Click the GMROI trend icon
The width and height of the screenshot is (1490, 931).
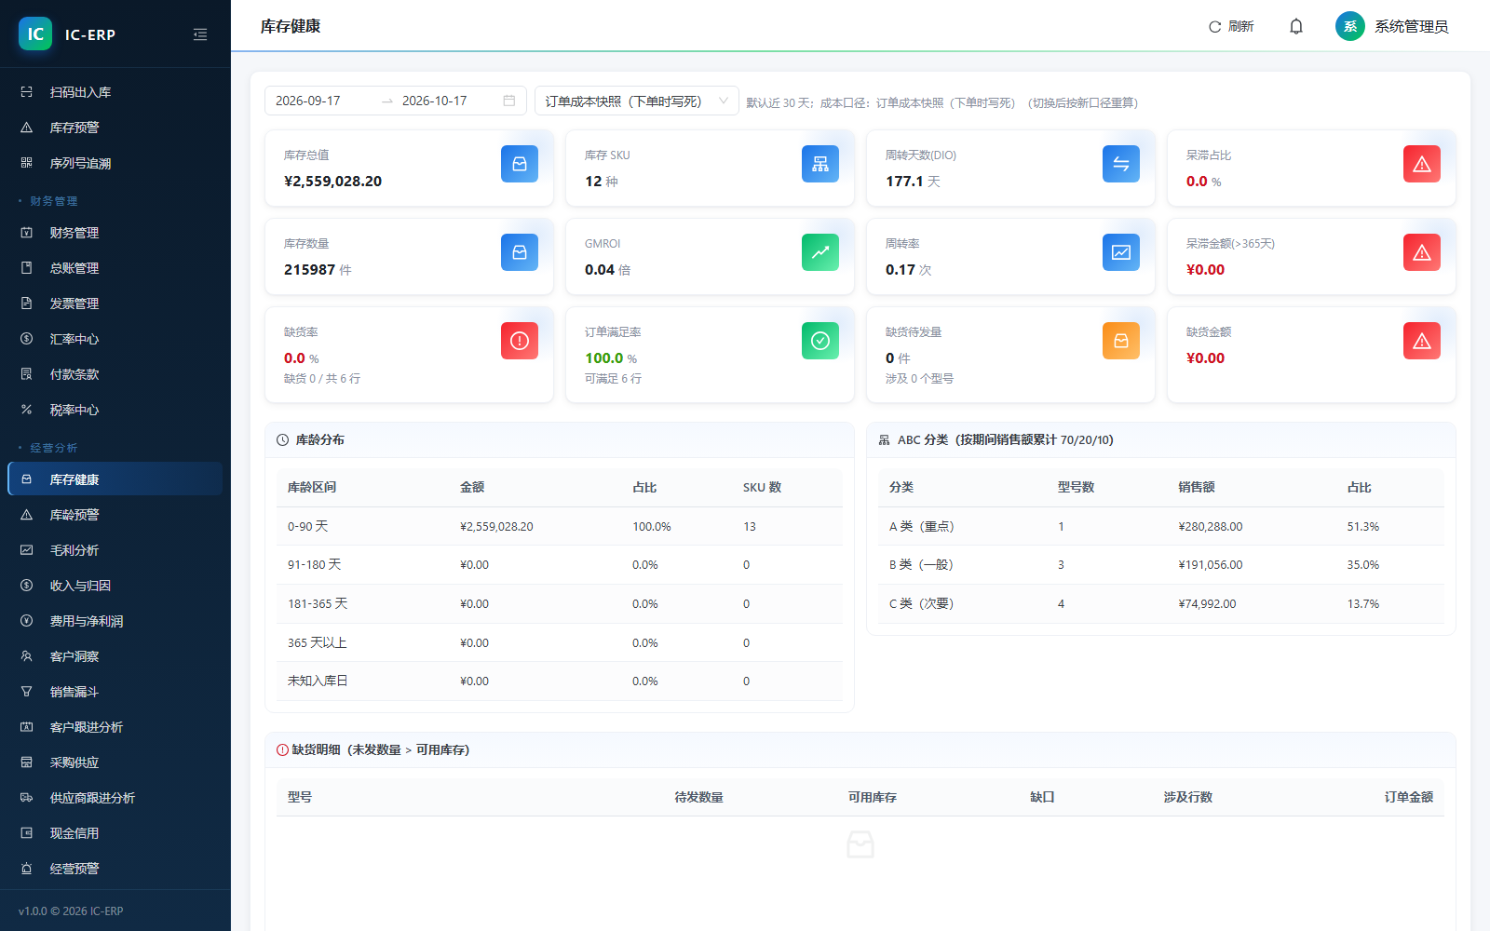(x=820, y=252)
